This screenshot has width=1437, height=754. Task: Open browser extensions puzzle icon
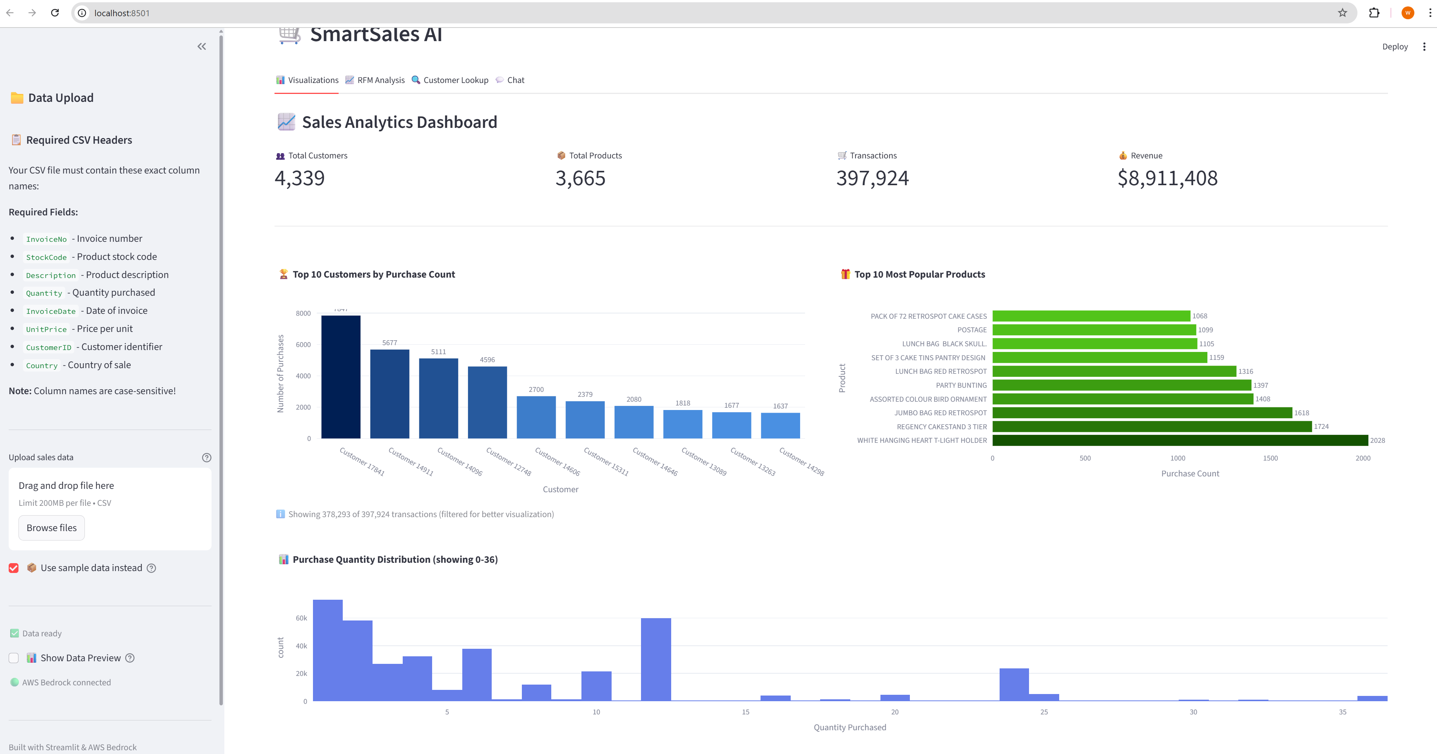[x=1374, y=13]
